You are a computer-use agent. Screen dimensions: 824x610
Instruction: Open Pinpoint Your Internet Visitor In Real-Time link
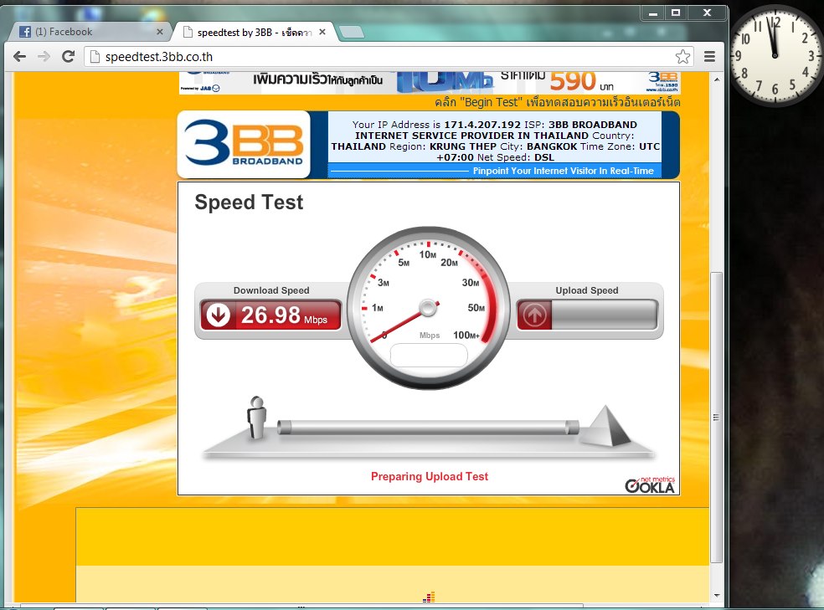point(563,171)
